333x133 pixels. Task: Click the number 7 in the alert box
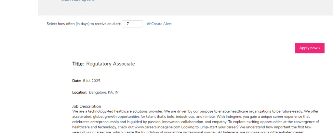click(127, 24)
